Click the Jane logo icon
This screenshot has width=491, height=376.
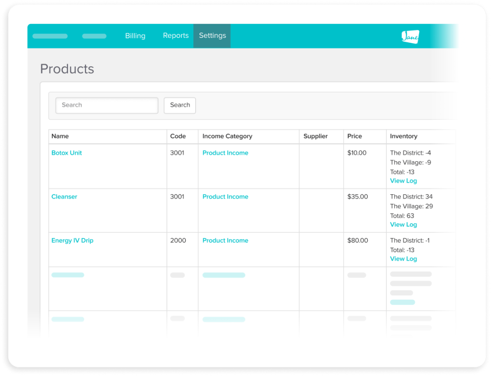pos(410,35)
